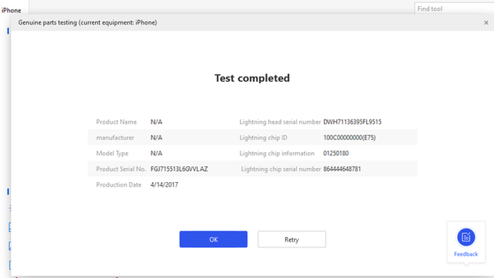Viewport: 494px width, 278px height.
Task: Focus the Find tool search box
Action: click(454, 8)
